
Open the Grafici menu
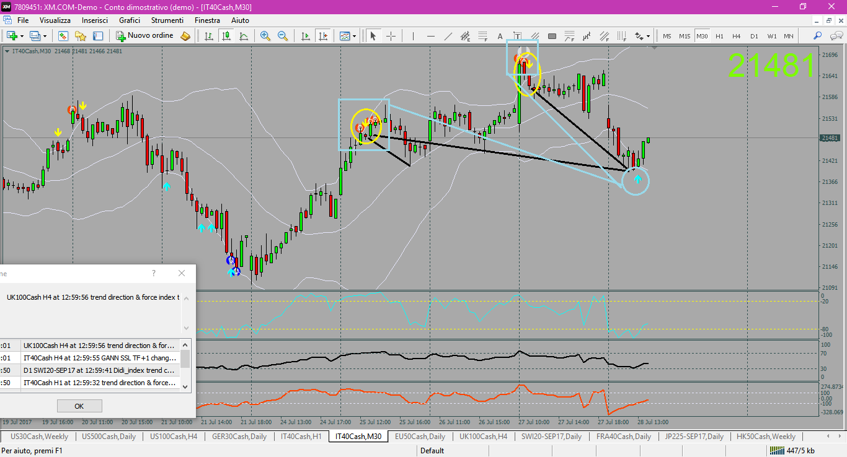tap(130, 20)
